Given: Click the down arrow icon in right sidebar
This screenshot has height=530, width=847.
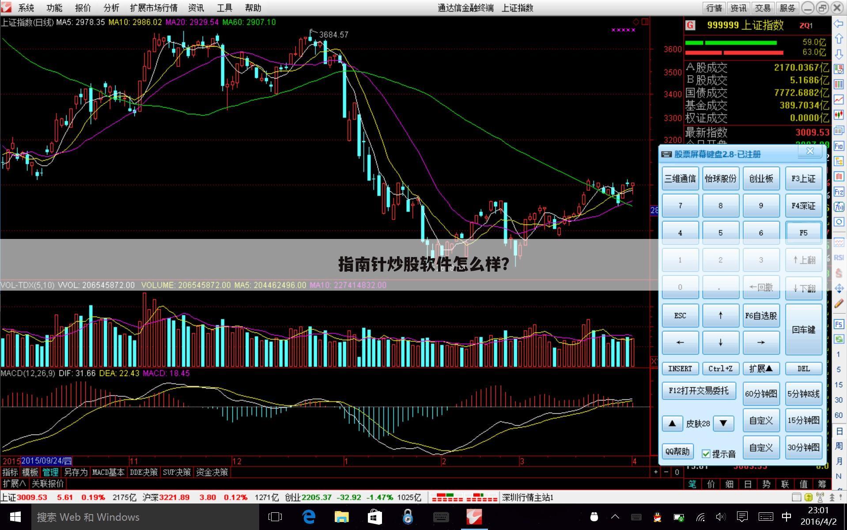Looking at the screenshot, I should (839, 54).
